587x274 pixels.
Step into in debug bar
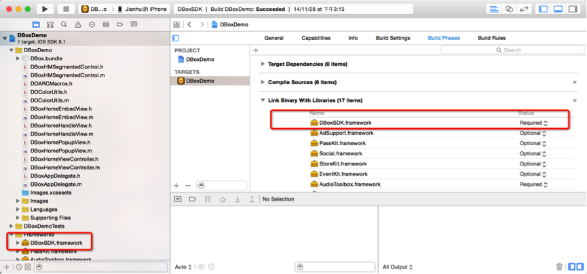click(238, 199)
